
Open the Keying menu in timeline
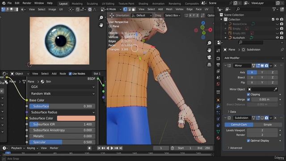click(x=33, y=148)
